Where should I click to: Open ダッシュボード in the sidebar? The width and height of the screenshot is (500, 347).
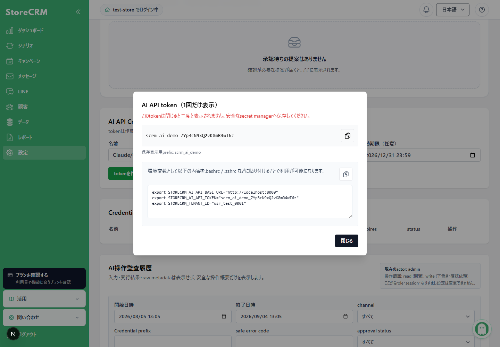(44, 31)
